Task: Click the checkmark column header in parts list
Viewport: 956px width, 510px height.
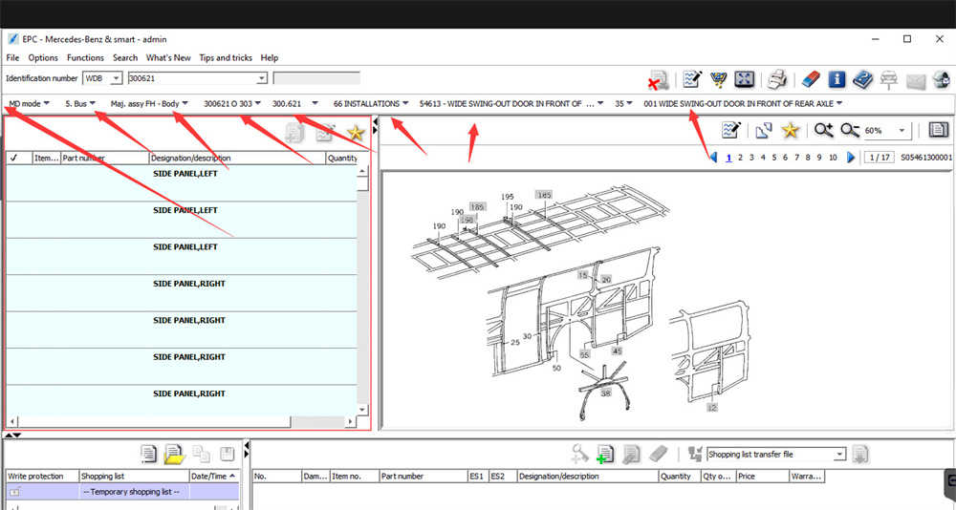Action: coord(14,159)
